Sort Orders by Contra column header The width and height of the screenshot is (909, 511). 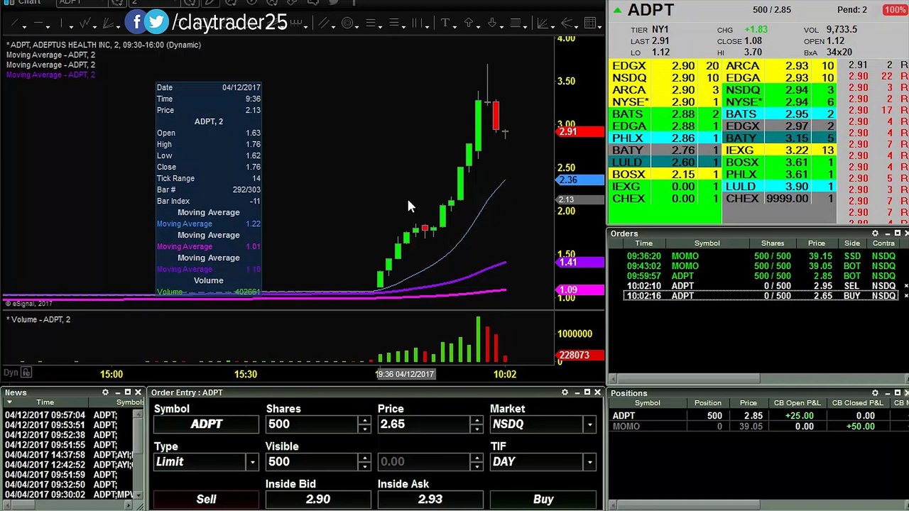click(x=884, y=243)
